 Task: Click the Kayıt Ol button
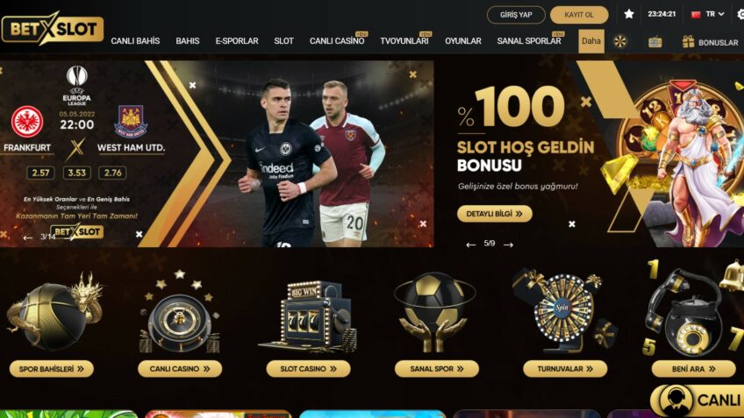pos(579,15)
